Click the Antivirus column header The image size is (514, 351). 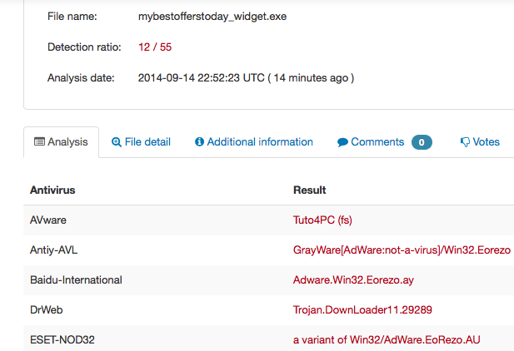tap(52, 190)
